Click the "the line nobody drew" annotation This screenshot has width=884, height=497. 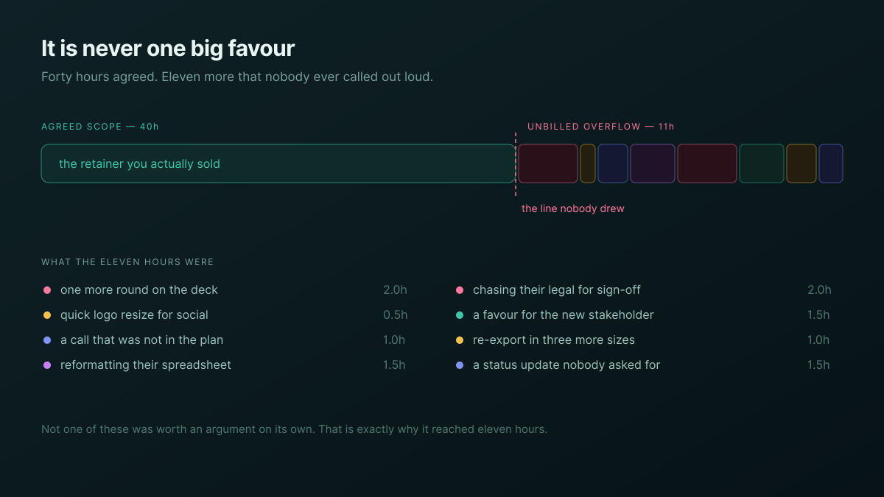(573, 208)
